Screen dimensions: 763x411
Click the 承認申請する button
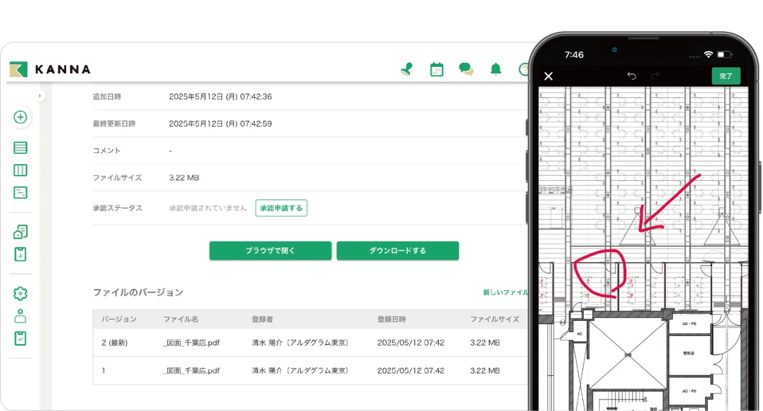281,208
